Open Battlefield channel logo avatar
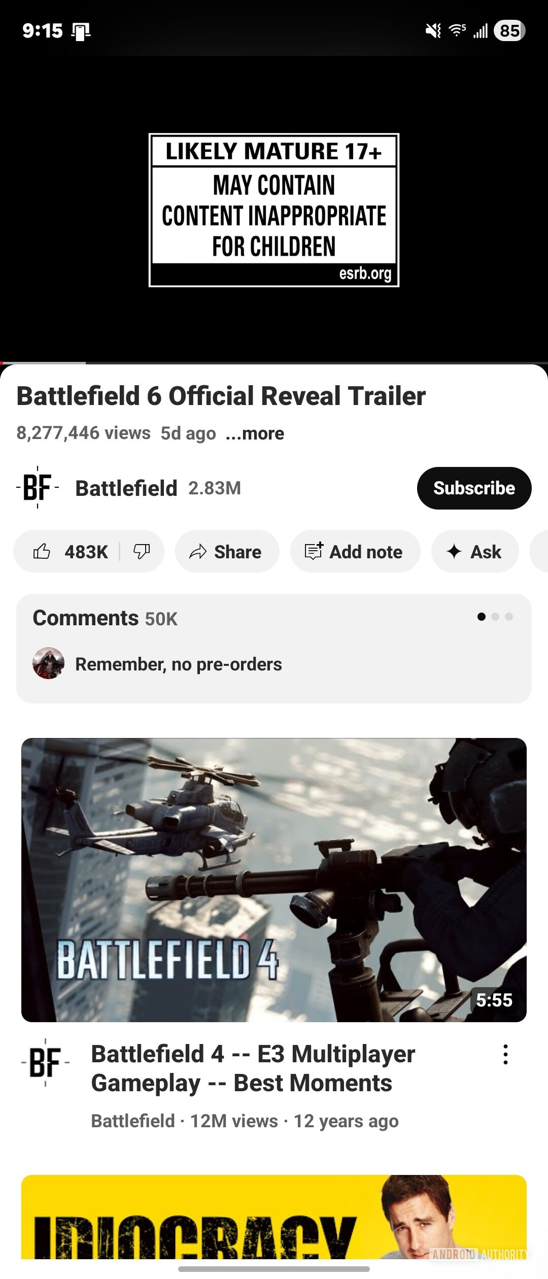The width and height of the screenshot is (548, 1279). click(38, 488)
